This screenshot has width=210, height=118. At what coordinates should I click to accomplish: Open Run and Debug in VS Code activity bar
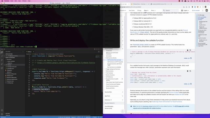click(x=2, y=64)
